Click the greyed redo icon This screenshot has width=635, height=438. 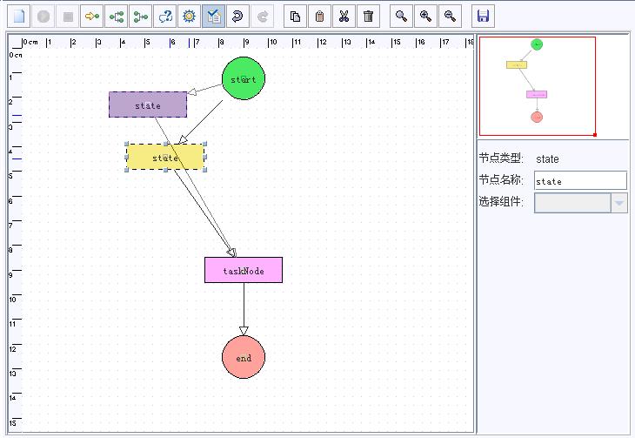[x=262, y=17]
